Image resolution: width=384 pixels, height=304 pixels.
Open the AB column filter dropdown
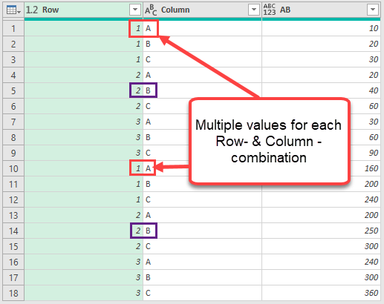point(373,10)
